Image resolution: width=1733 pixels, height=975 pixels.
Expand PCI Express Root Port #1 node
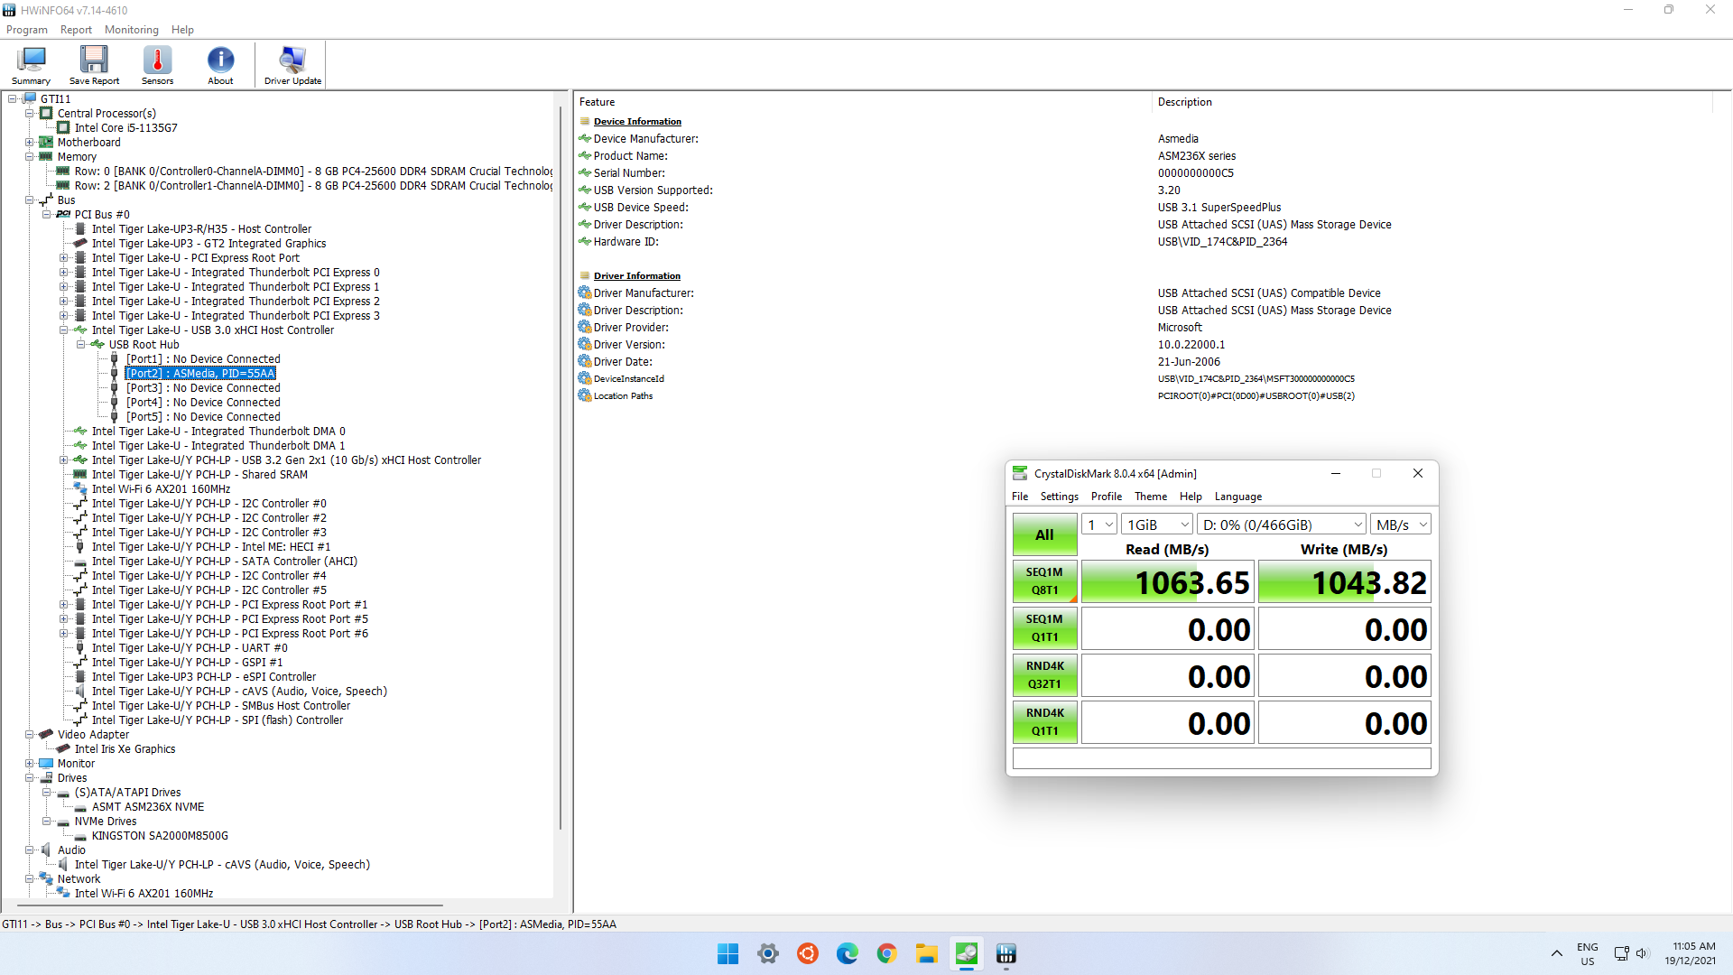tap(64, 605)
